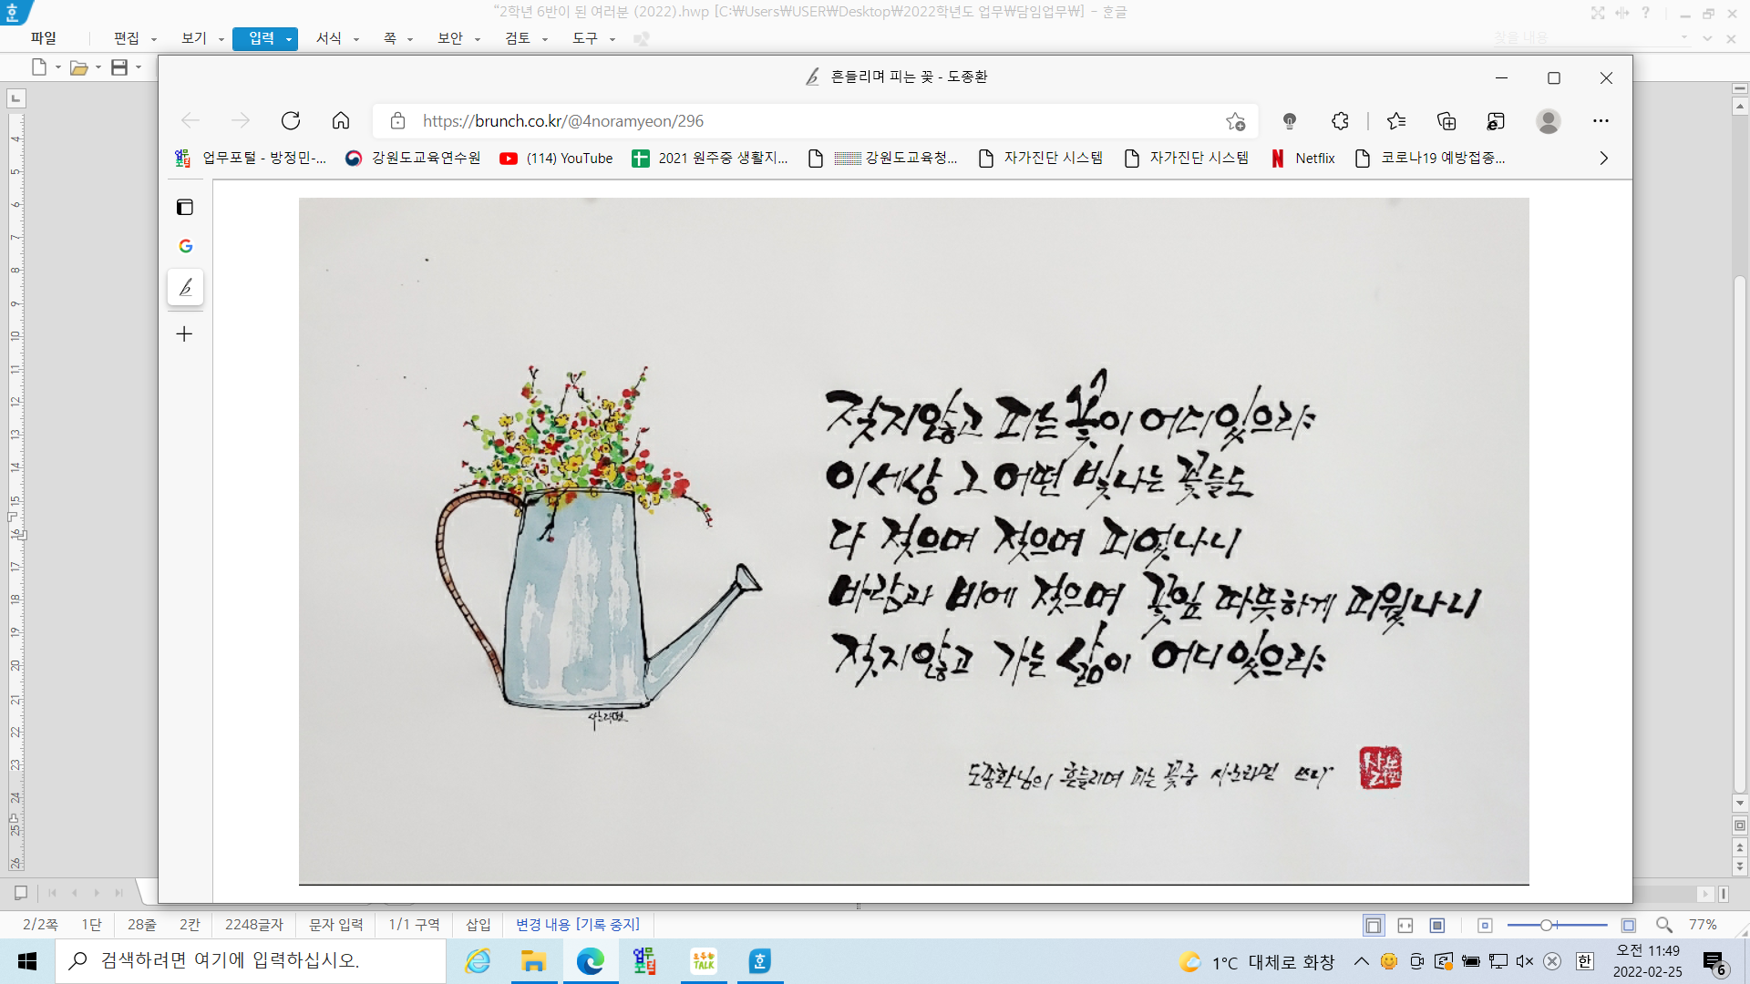Open the browser extensions puzzle icon
The image size is (1750, 984).
tap(1340, 120)
